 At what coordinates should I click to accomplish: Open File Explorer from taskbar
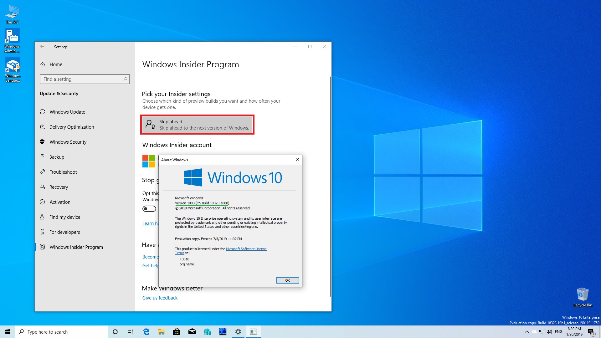pyautogui.click(x=161, y=332)
